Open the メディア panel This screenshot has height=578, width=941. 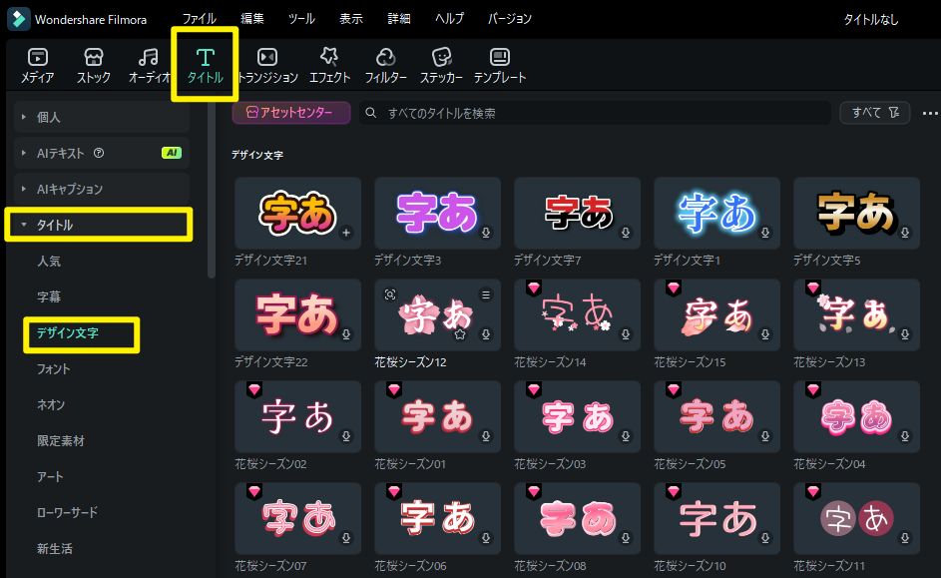point(36,64)
